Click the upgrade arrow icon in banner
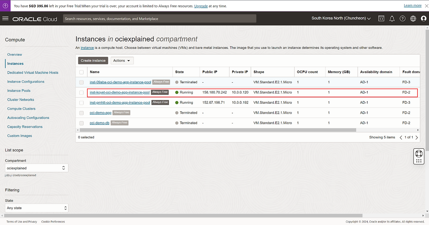Screen dimensions: 429x225 coord(5,6)
